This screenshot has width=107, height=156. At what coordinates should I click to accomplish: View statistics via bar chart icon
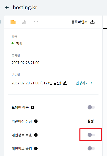tap(25, 22)
